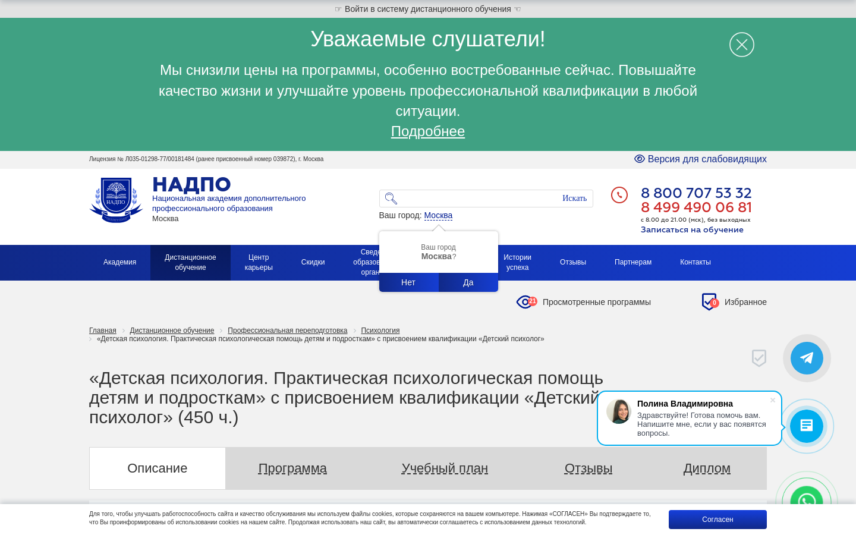The width and height of the screenshot is (856, 535).
Task: Follow the Подробнее link in the banner
Action: point(428,131)
